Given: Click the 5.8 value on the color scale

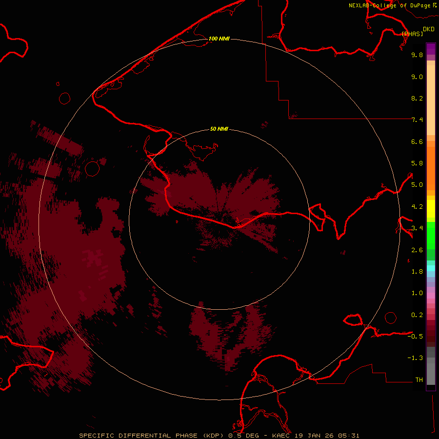Looking at the screenshot, I should [x=417, y=163].
